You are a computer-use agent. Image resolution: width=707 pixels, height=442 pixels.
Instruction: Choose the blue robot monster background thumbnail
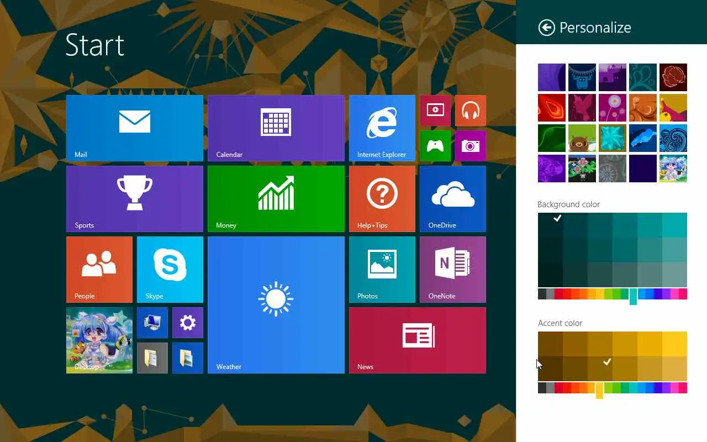click(582, 77)
